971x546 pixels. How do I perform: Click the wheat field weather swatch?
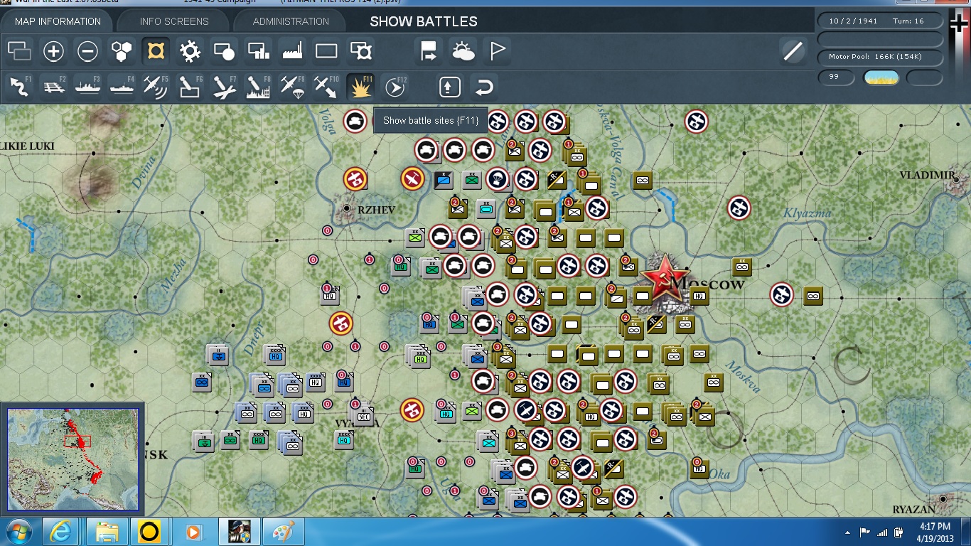pos(881,77)
